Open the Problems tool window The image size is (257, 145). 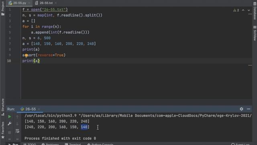[x=50, y=144]
